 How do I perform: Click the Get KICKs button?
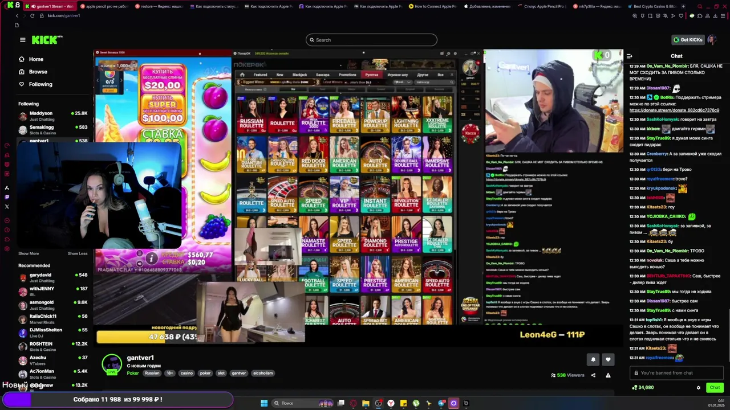coord(688,40)
